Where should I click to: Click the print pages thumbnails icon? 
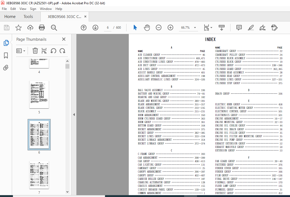point(44,51)
